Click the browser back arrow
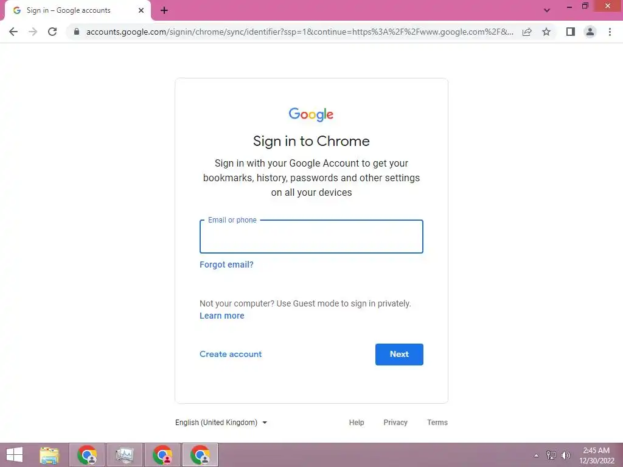 (13, 32)
